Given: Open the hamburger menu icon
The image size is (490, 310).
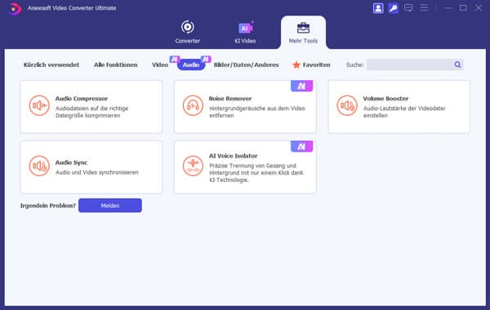Looking at the screenshot, I should (x=424, y=7).
